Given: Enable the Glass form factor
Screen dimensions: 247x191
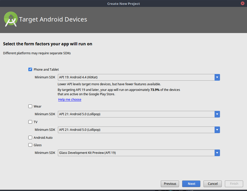Looking at the screenshot, I should [30, 145].
